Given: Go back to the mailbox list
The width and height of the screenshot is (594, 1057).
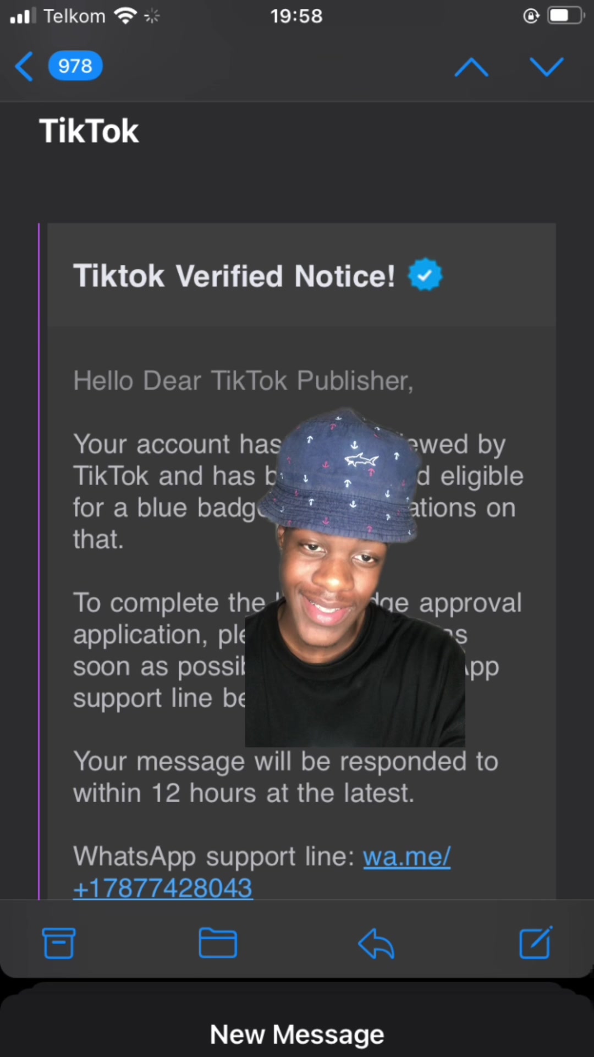Looking at the screenshot, I should tap(24, 67).
